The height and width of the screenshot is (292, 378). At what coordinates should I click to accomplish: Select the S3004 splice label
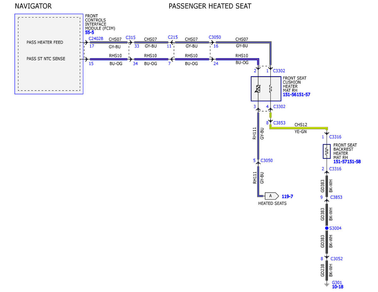[x=335, y=228]
